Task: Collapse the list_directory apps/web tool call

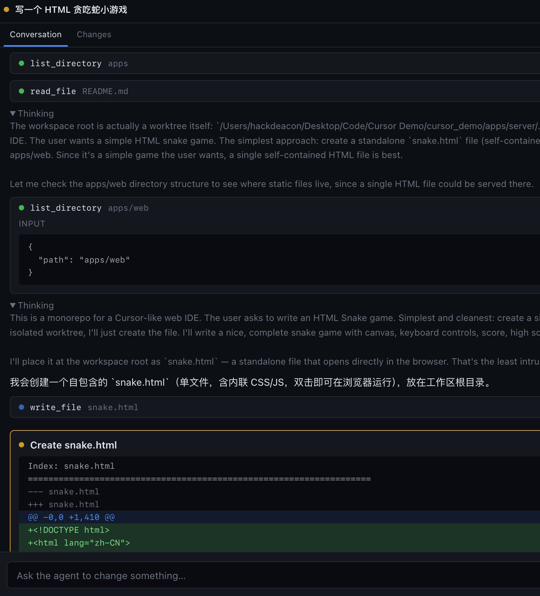Action: 275,208
